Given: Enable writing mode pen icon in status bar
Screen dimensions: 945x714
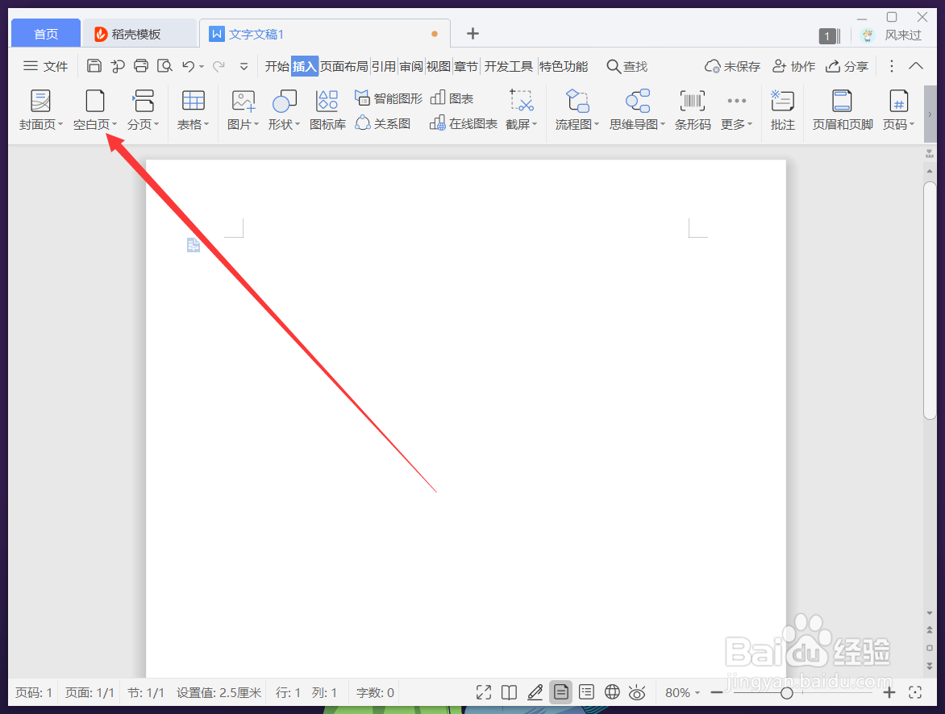Looking at the screenshot, I should 535,692.
